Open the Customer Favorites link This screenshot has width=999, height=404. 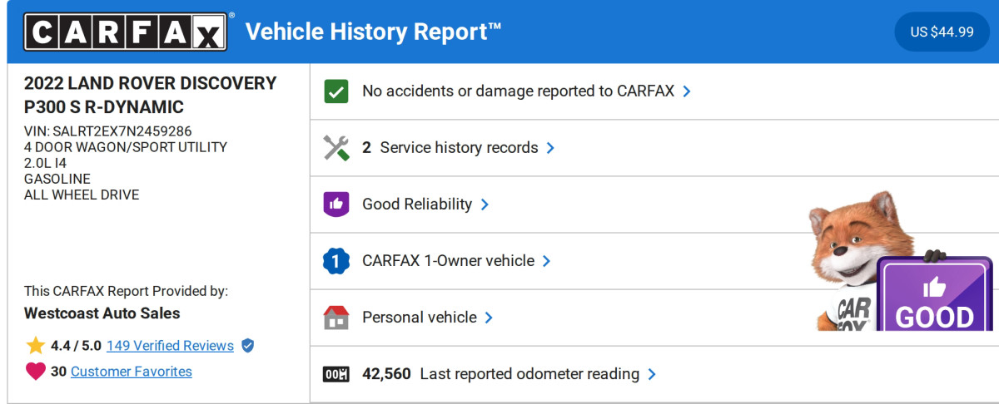[132, 372]
